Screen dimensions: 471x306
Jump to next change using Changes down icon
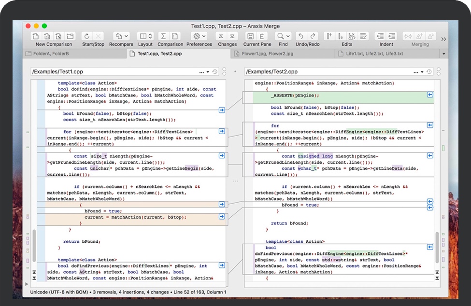point(233,36)
